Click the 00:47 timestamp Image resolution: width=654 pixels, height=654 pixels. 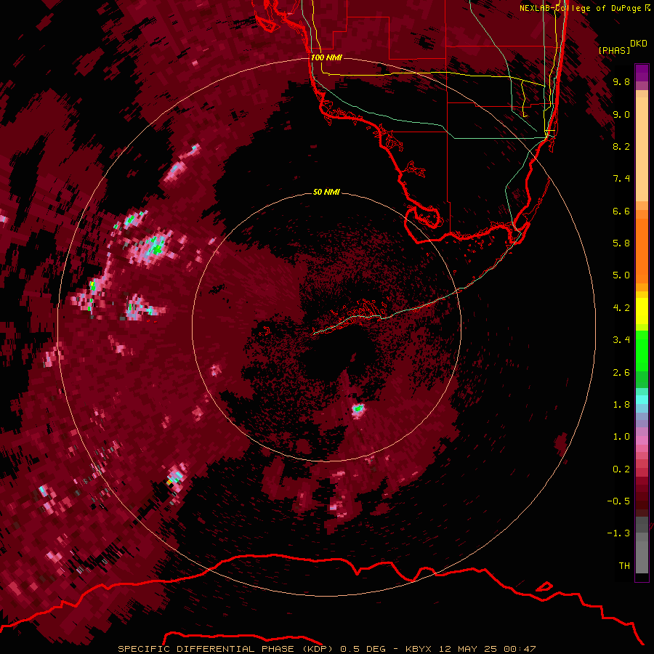point(520,649)
